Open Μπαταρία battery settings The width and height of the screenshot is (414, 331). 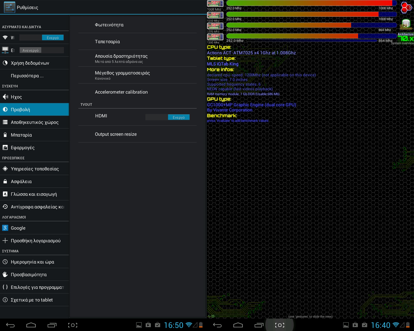pos(34,135)
